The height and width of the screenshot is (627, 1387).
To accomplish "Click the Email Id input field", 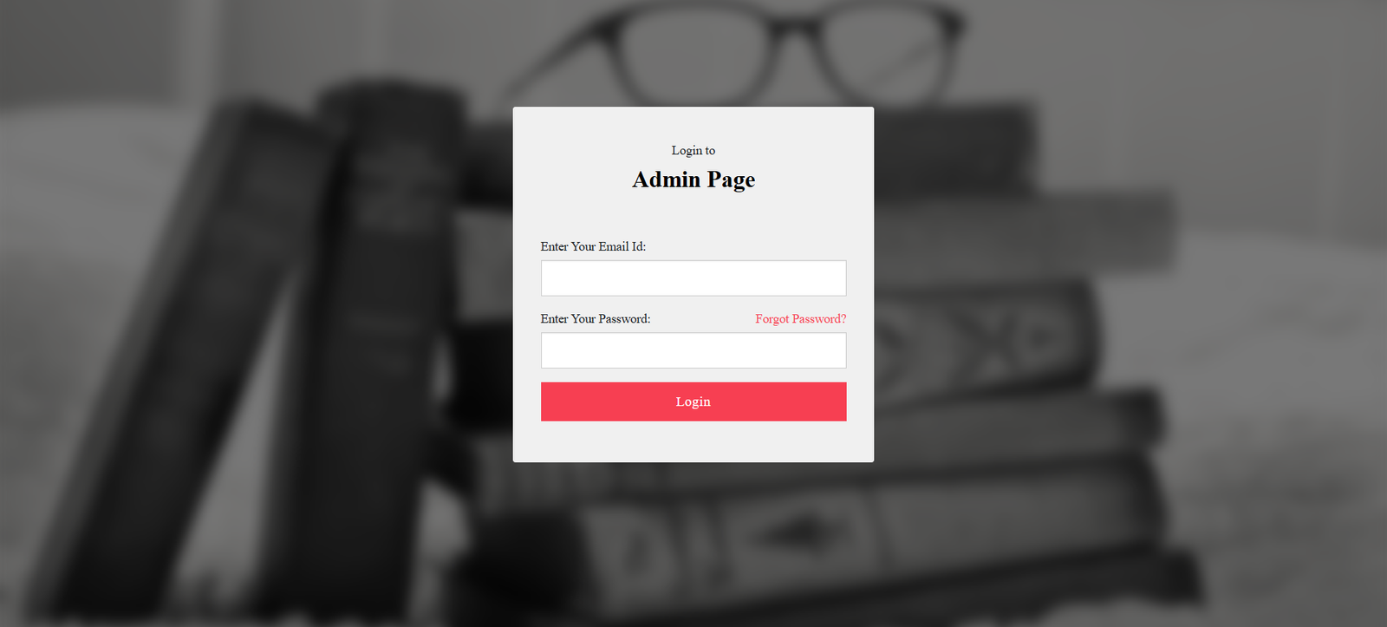I will [x=693, y=278].
